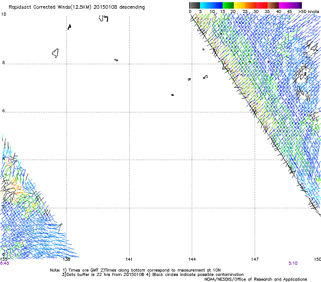Viewport: 321px width, 282px height.
Task: Click the latitude axis label '6'
Action: pyautogui.click(x=3, y=111)
